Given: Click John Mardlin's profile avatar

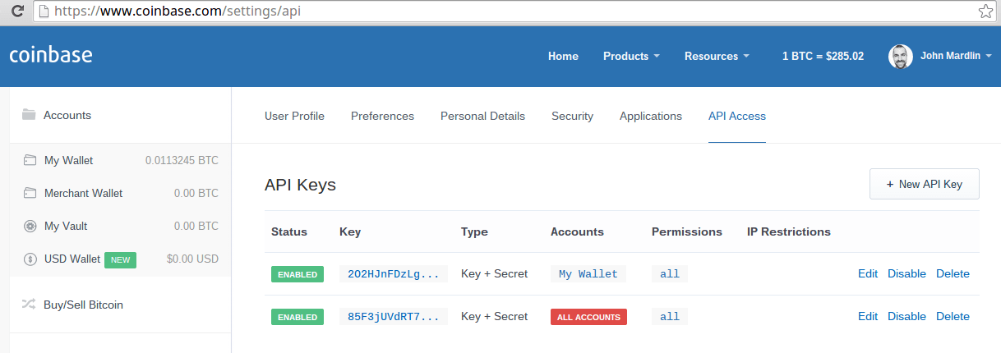Looking at the screenshot, I should tap(901, 57).
